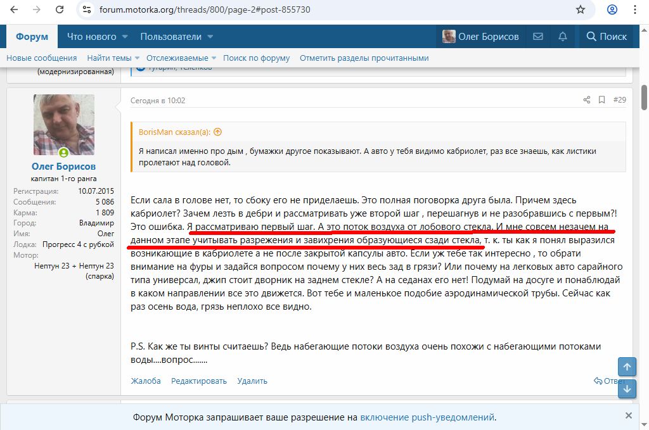This screenshot has height=430, width=649.
Task: Expand the Пользователи dropdown arrow
Action: (x=210, y=37)
